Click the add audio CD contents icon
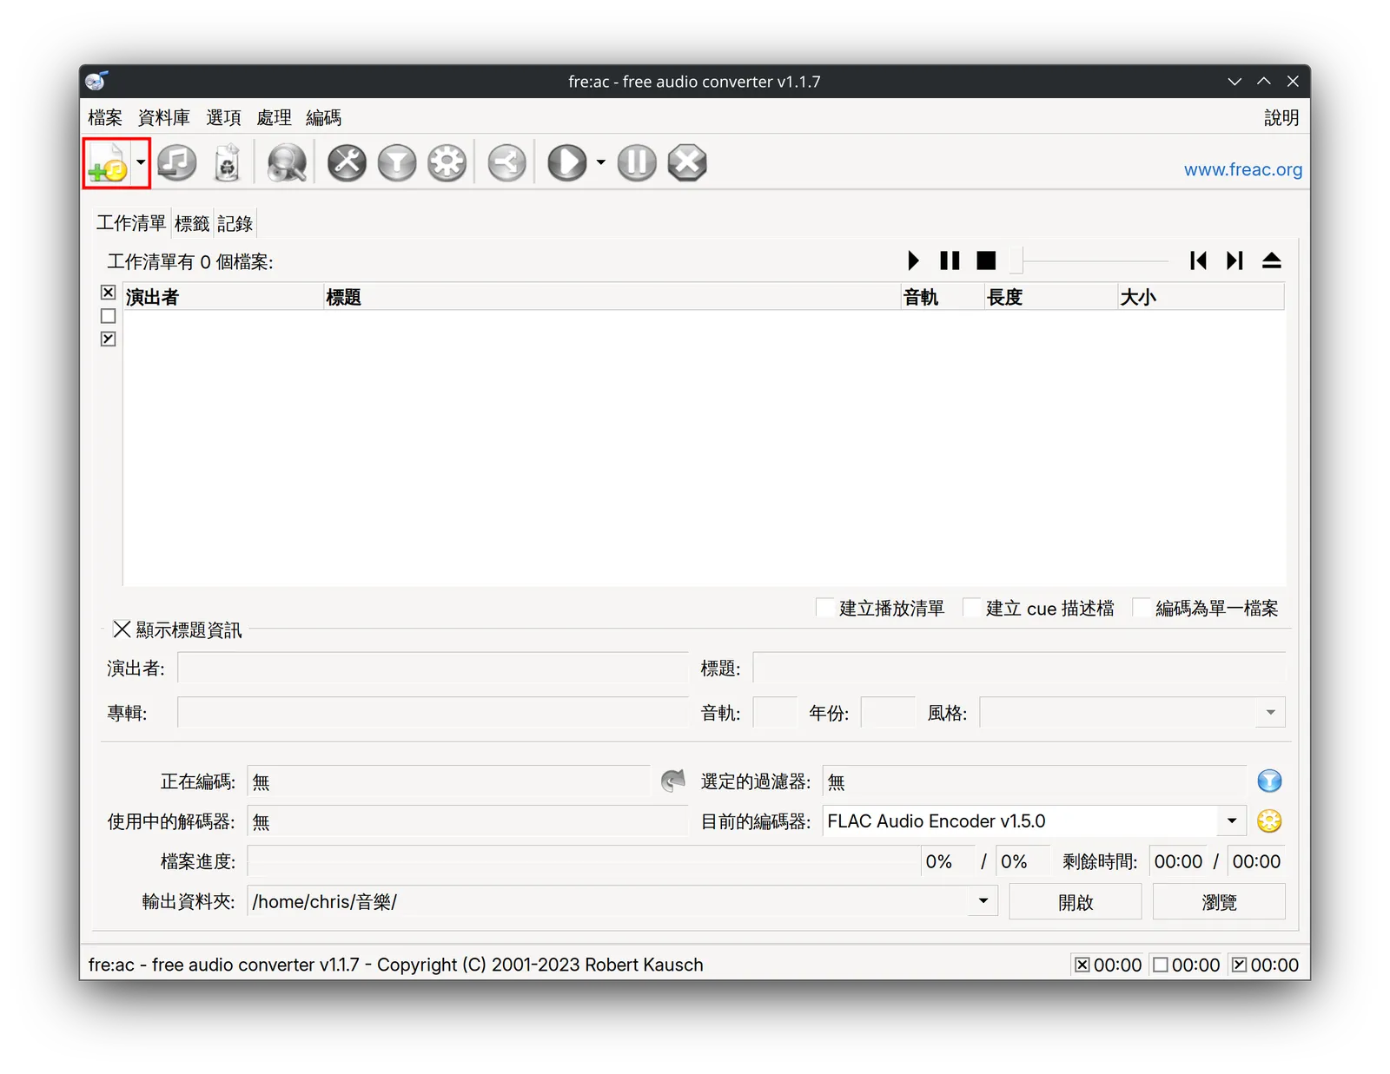The height and width of the screenshot is (1074, 1390). [176, 163]
